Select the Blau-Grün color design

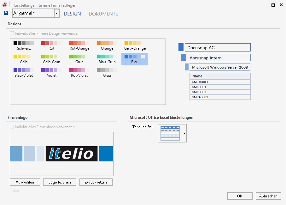107,59
